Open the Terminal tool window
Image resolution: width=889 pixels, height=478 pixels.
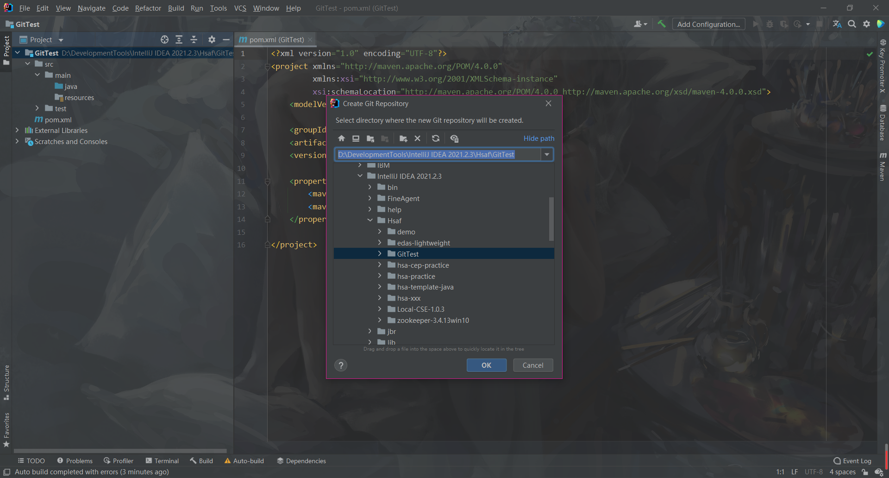(162, 461)
